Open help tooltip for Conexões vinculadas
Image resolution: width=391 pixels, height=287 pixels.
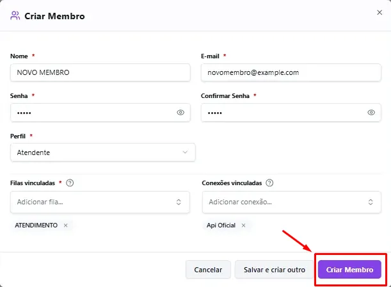click(269, 183)
